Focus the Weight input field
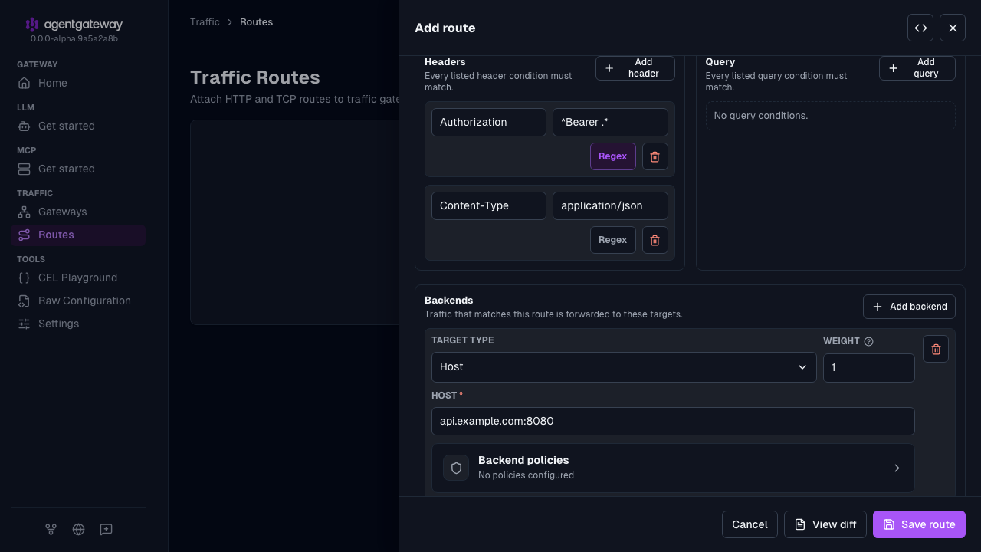The width and height of the screenshot is (981, 552). [869, 368]
